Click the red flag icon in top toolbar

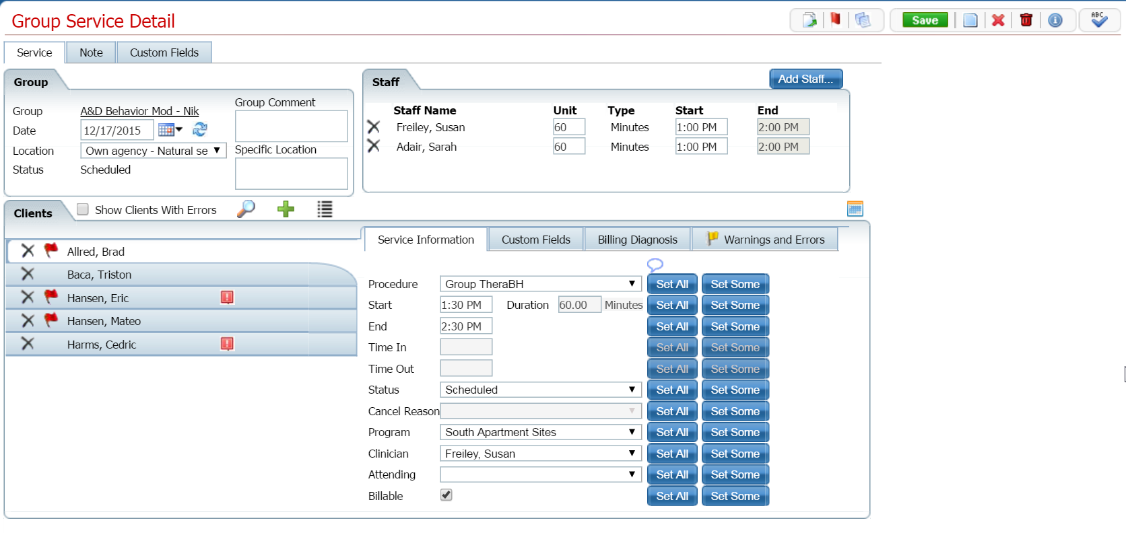coord(835,20)
